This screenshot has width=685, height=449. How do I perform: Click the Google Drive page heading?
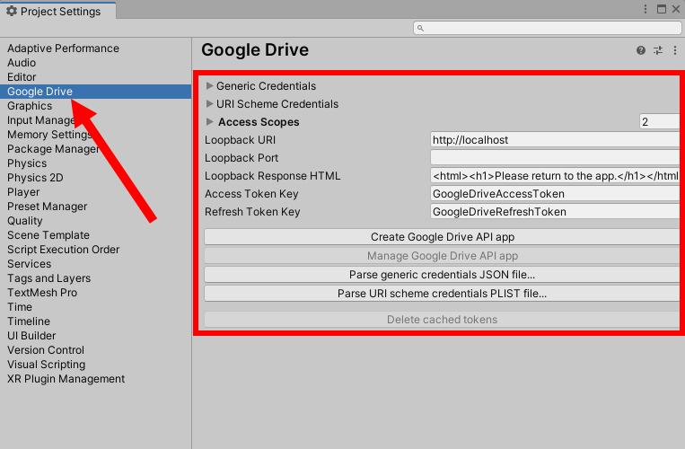pyautogui.click(x=255, y=49)
